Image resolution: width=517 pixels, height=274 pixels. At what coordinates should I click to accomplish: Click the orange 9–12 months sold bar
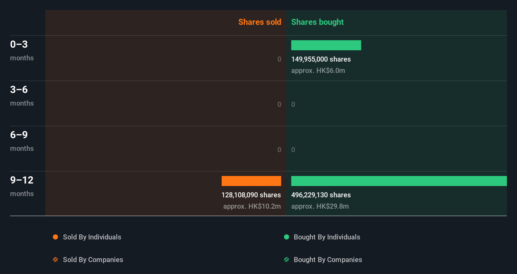(251, 181)
